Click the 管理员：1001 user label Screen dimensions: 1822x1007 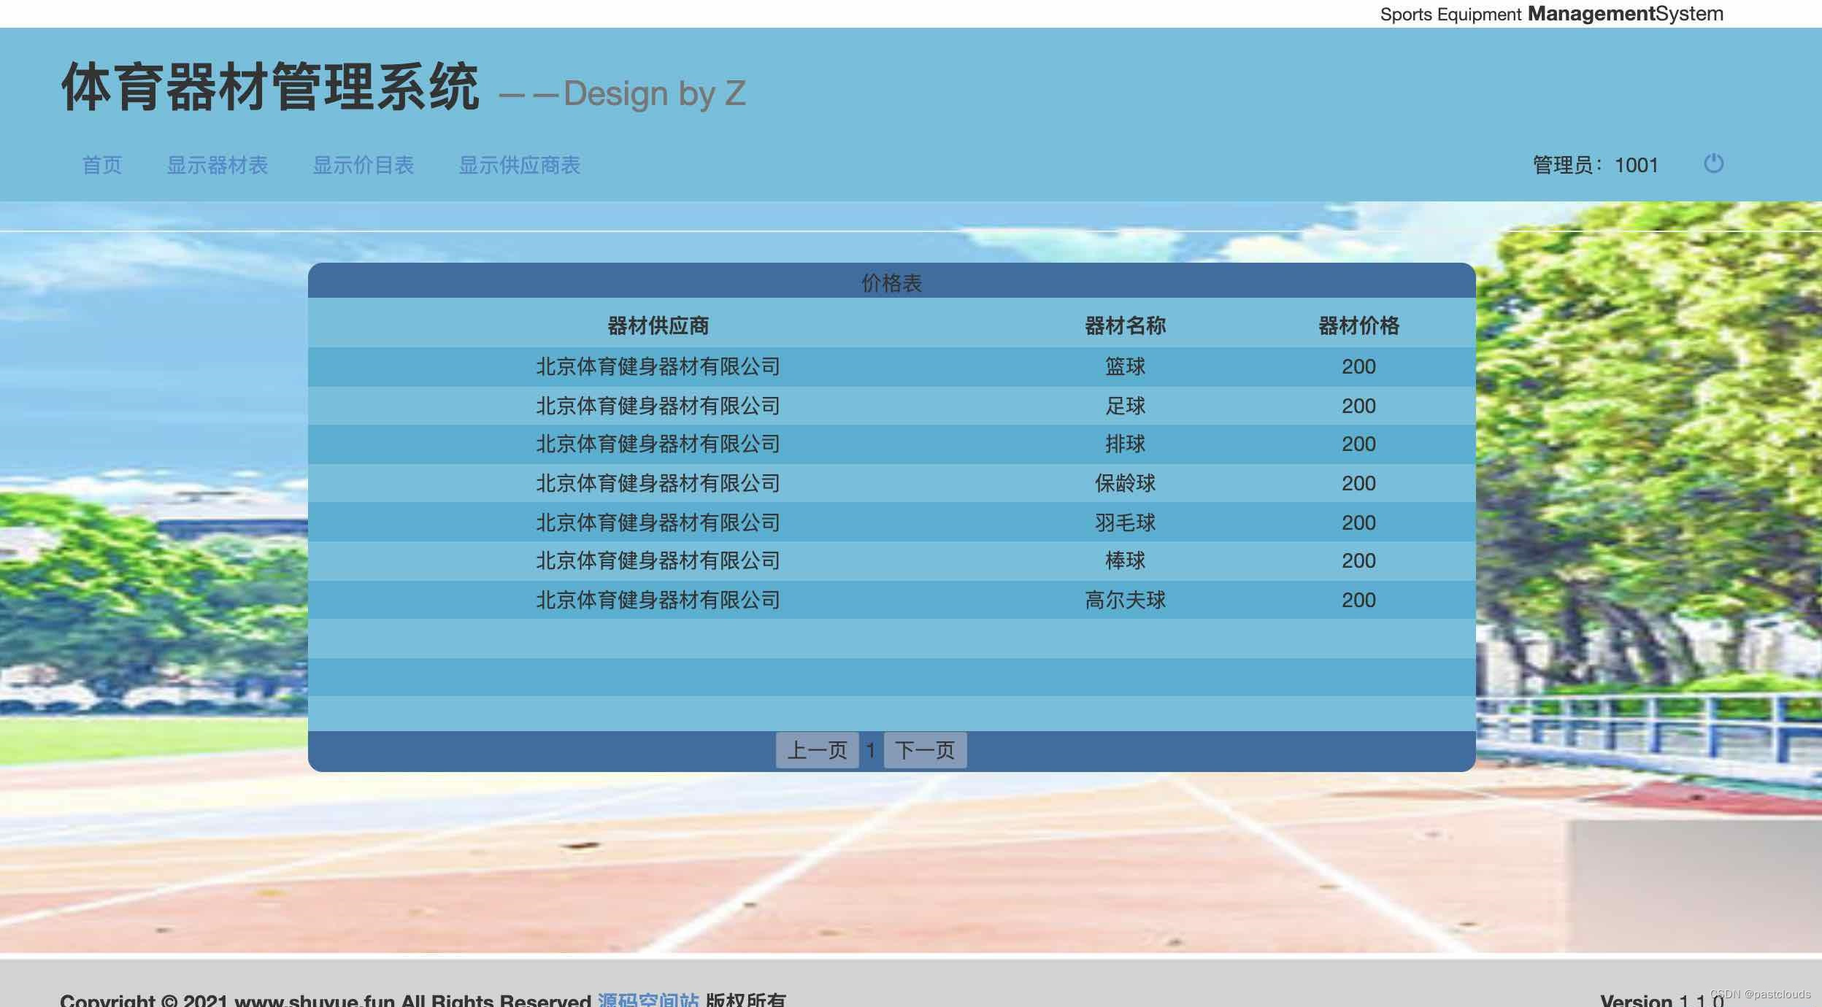1595,165
